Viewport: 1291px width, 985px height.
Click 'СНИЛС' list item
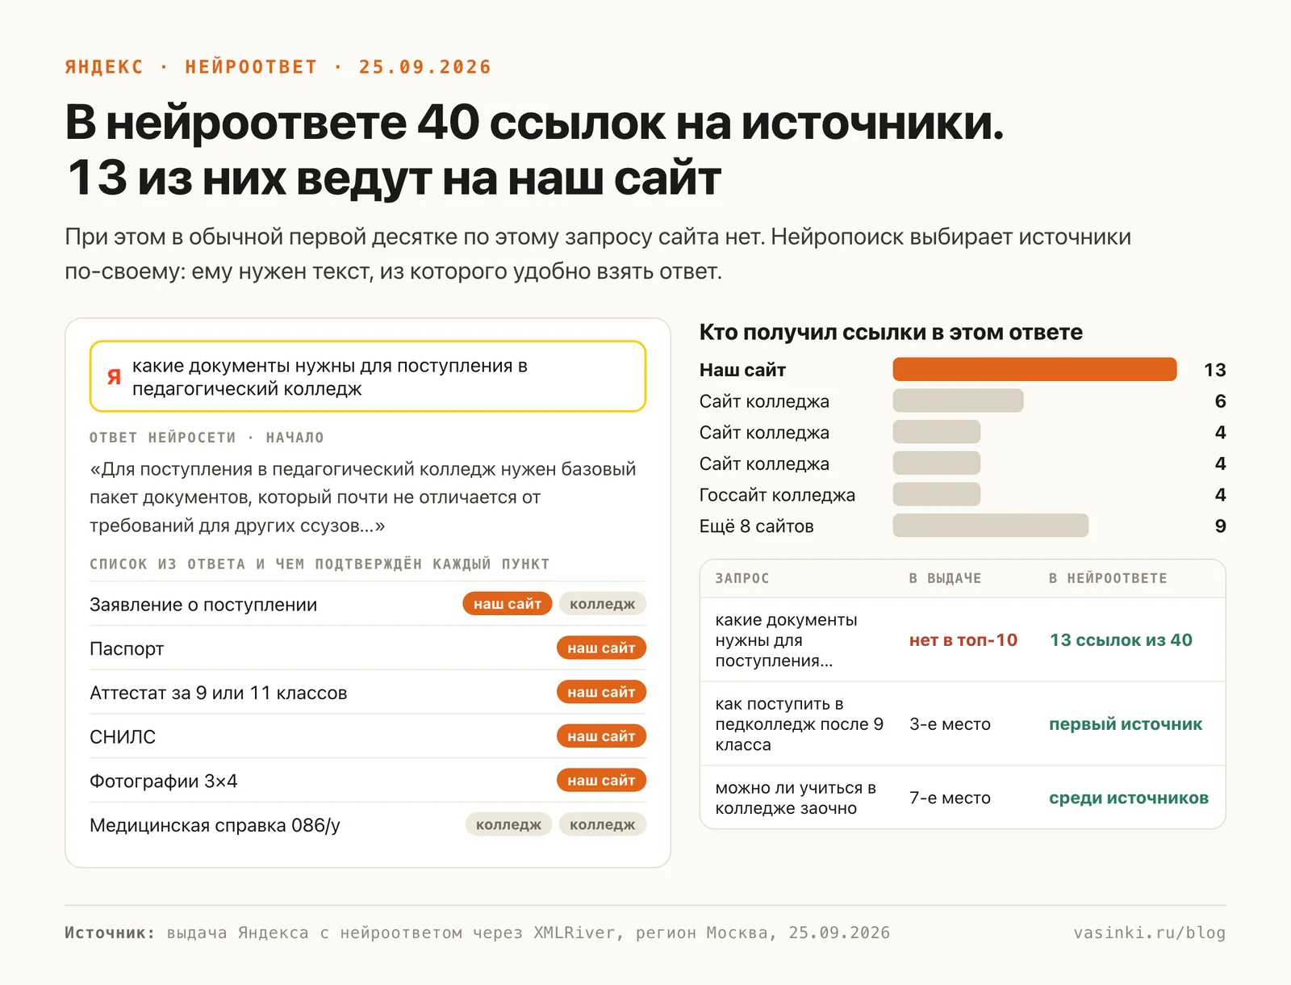coord(123,737)
